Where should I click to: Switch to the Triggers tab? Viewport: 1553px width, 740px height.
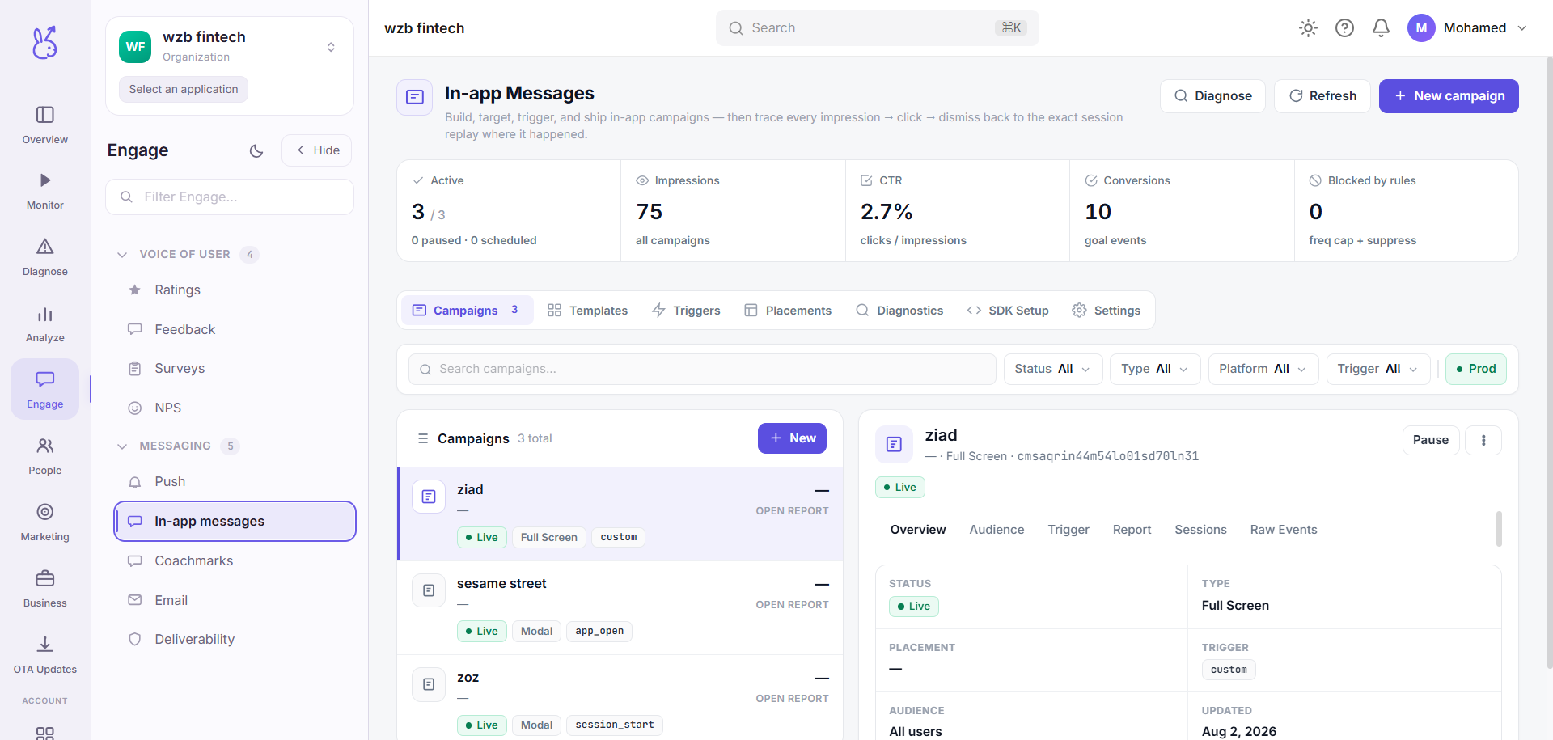coord(686,311)
